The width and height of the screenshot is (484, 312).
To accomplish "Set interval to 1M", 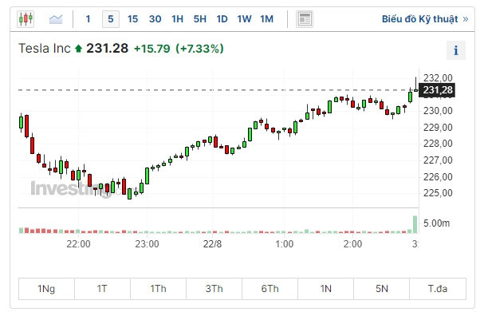I will [x=266, y=19].
